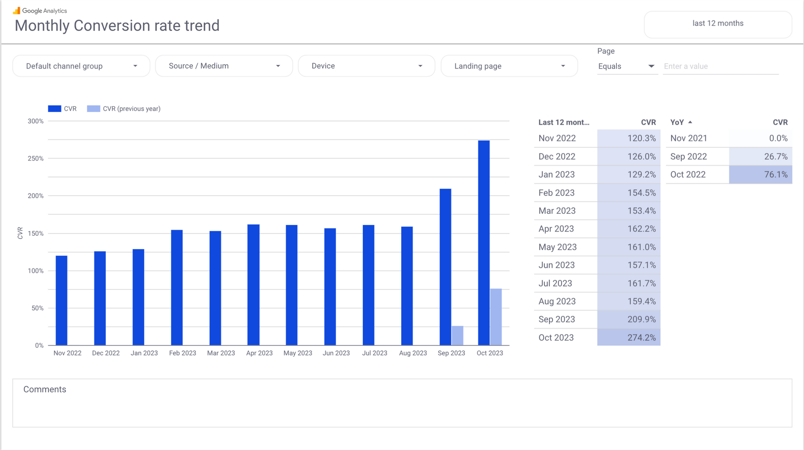
Task: Click the Enter a value field
Action: click(720, 66)
